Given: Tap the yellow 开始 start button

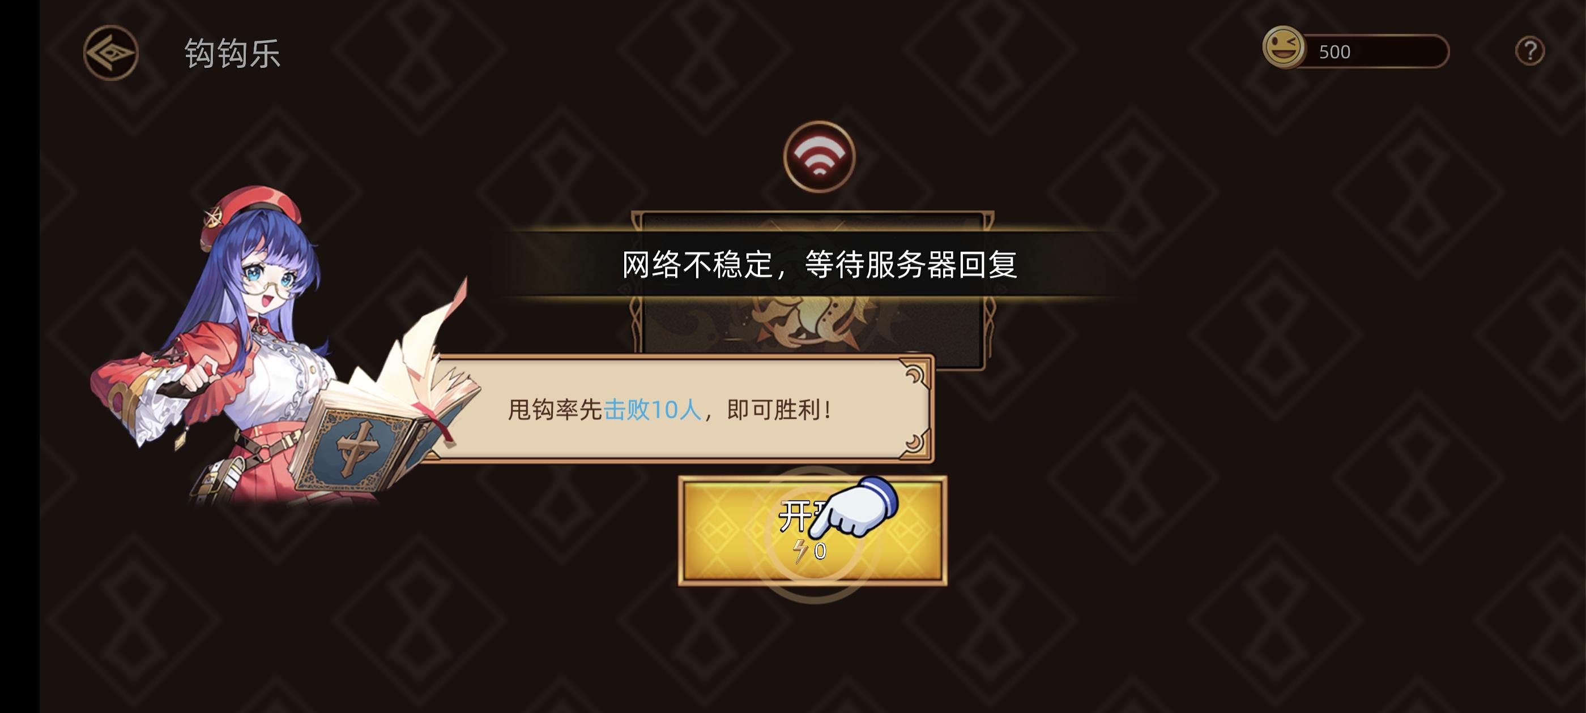Looking at the screenshot, I should click(x=813, y=530).
